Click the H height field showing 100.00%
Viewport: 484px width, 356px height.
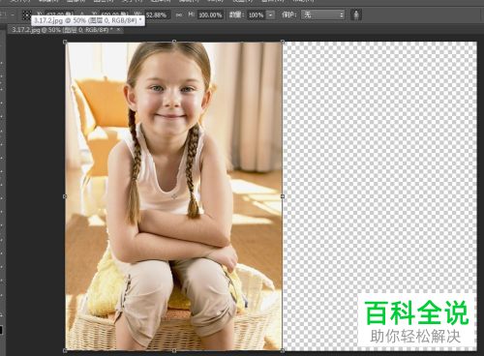pos(210,15)
